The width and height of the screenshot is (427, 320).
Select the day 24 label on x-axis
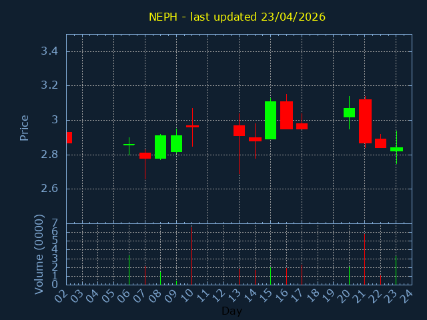408,295
